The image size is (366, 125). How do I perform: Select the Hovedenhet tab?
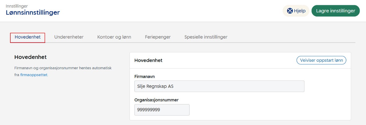(x=28, y=37)
